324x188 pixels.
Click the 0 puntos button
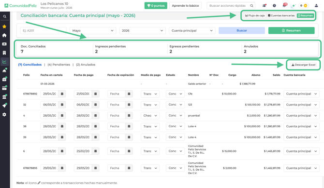156,6
